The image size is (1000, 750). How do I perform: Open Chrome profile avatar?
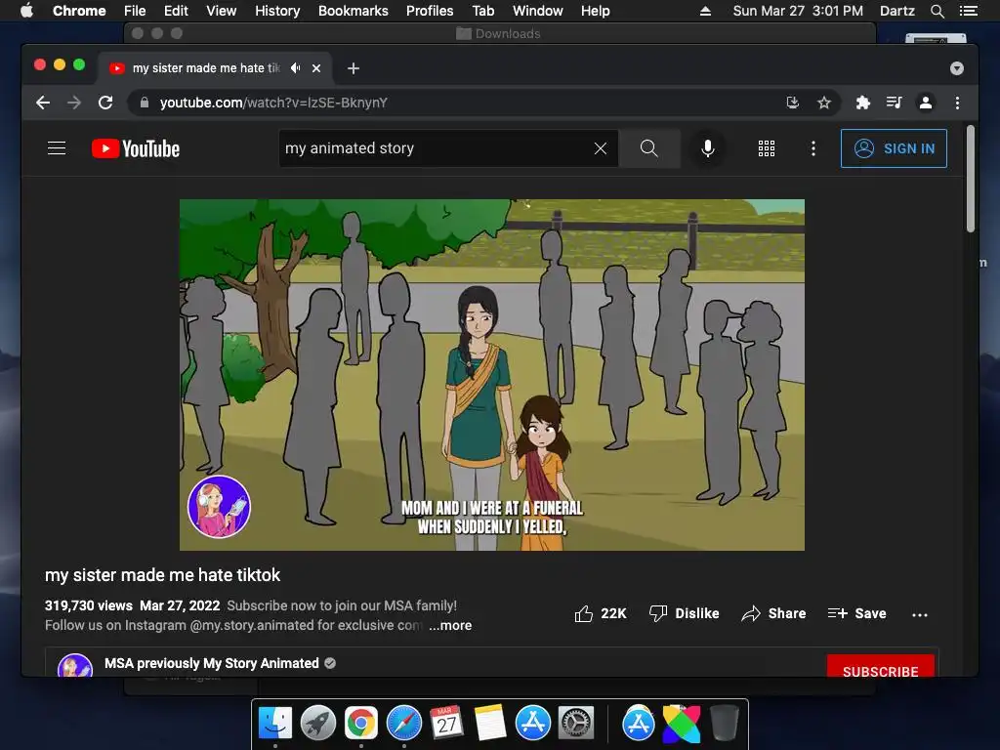point(926,103)
